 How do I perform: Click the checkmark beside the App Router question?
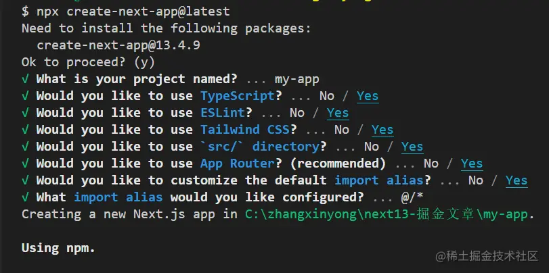[x=25, y=164]
